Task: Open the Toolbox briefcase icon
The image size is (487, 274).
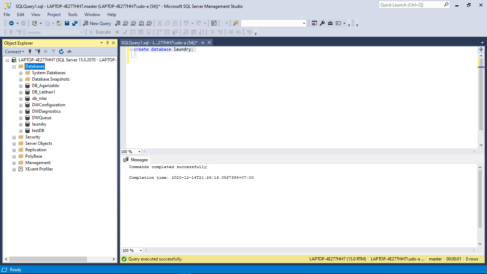Action: click(x=330, y=23)
